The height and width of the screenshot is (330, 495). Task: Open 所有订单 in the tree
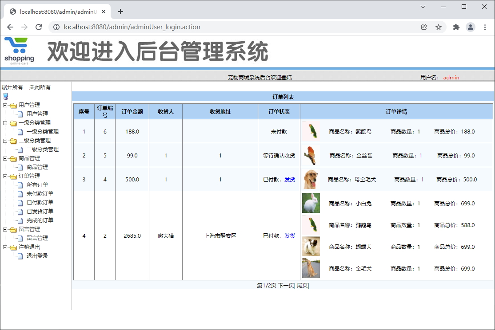tap(37, 185)
